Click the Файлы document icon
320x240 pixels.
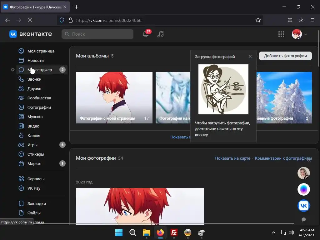(21, 213)
